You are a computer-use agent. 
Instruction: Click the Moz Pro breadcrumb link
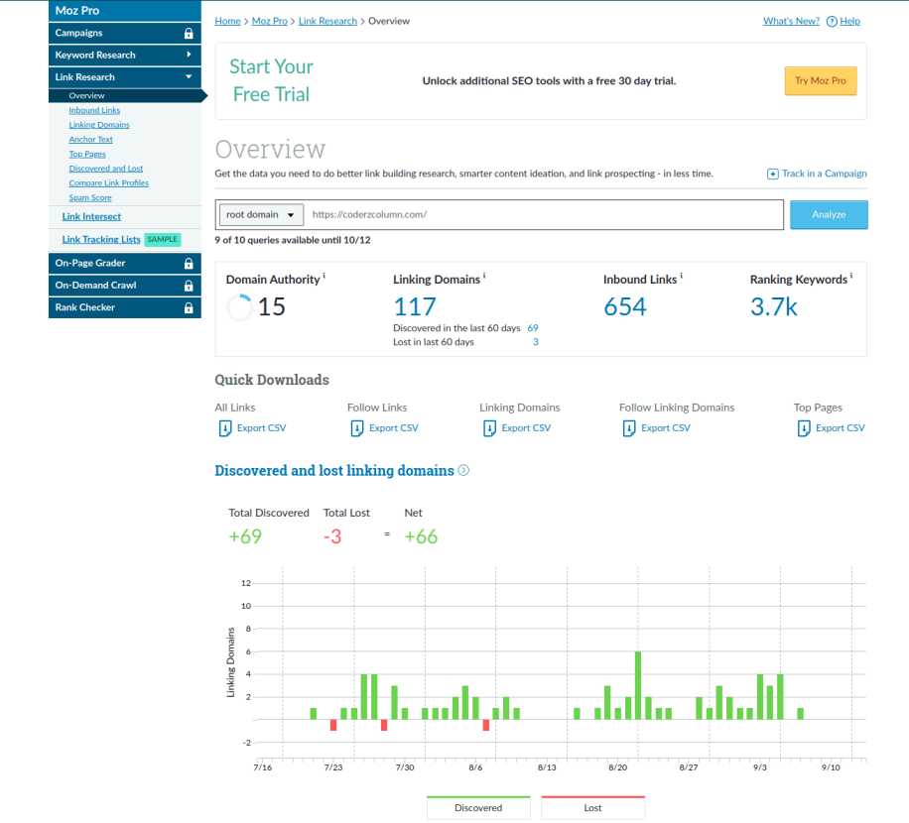pyautogui.click(x=270, y=21)
